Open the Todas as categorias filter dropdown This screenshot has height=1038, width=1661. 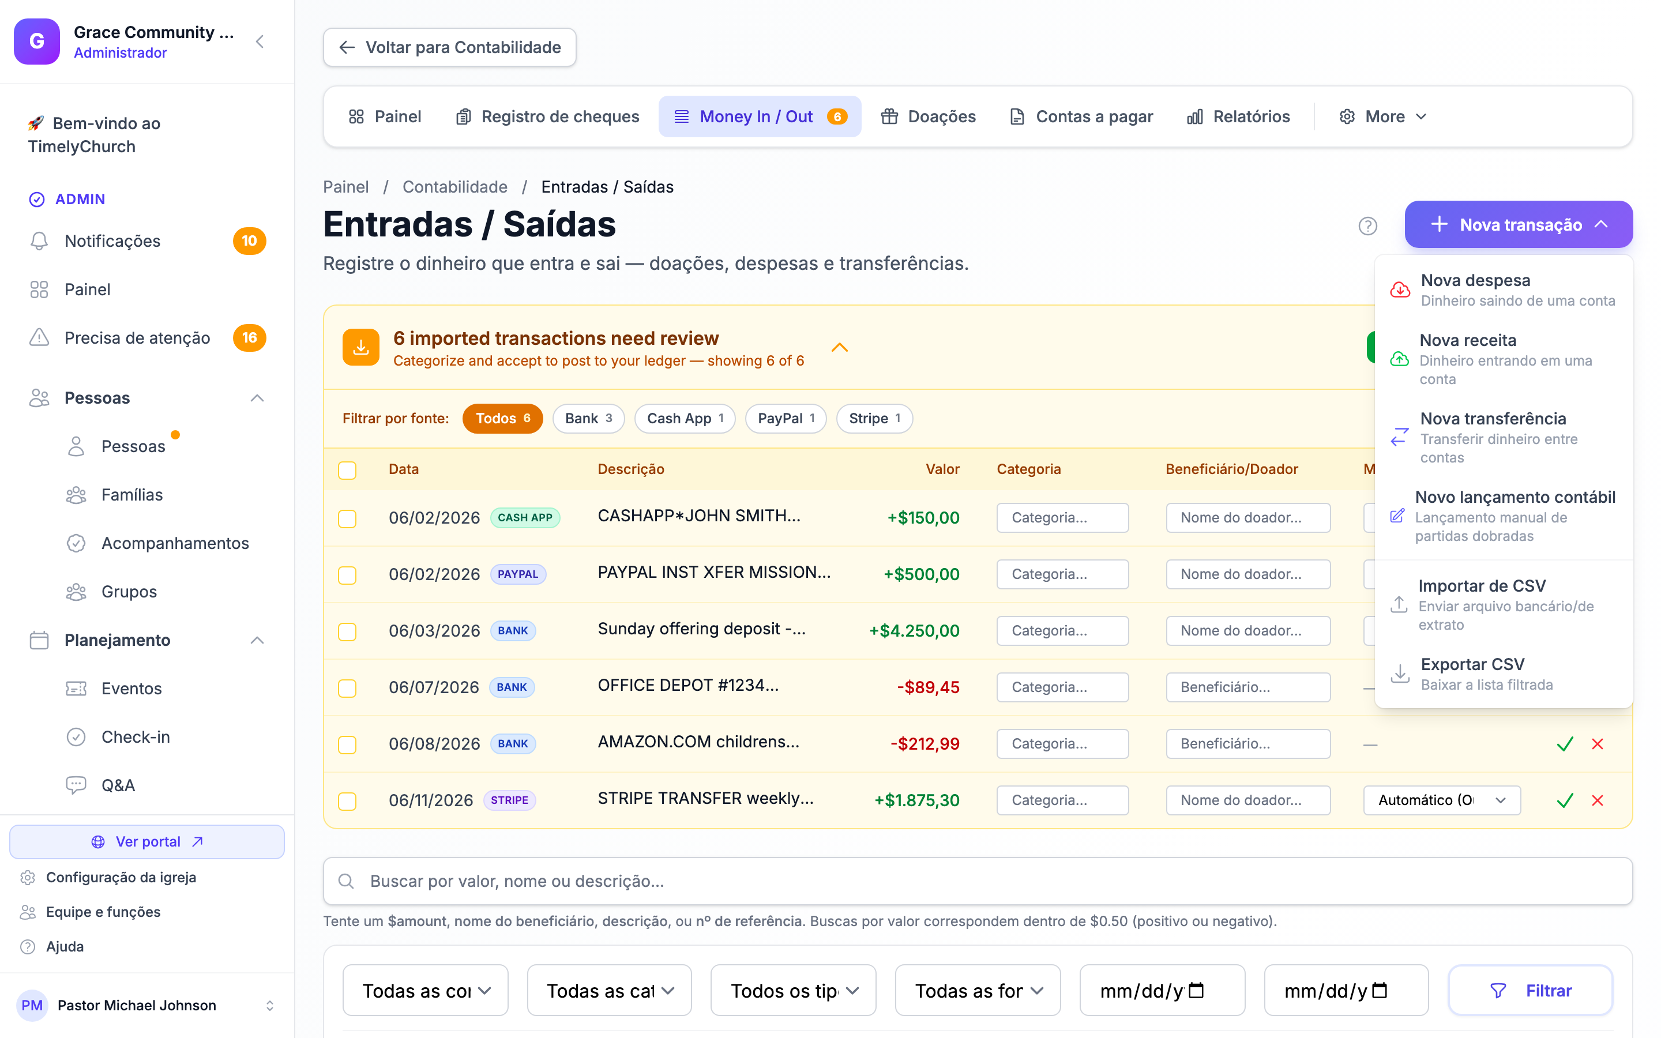tap(610, 991)
